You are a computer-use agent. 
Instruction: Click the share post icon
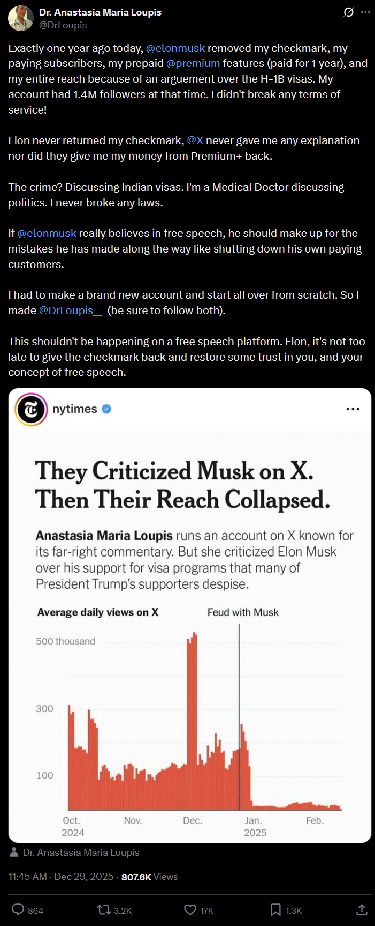tap(362, 909)
